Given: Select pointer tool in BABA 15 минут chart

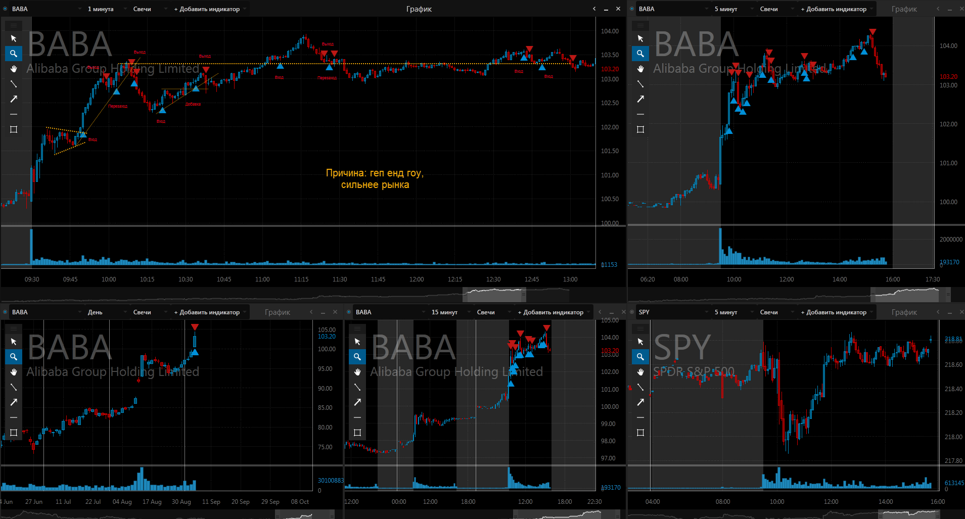Looking at the screenshot, I should (357, 342).
